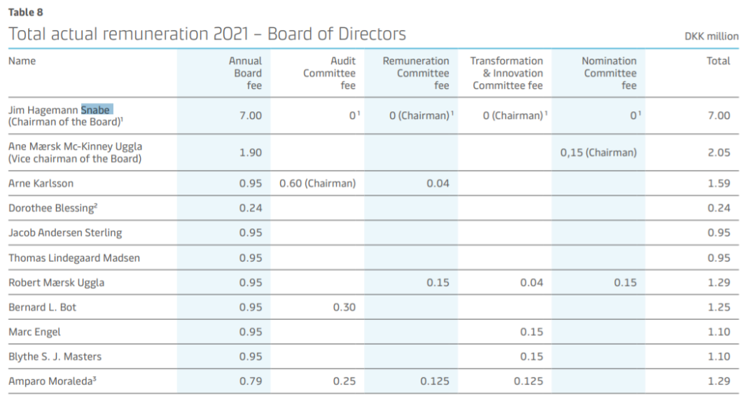The width and height of the screenshot is (756, 406).
Task: Click Bernard L. Bot's 0.30 audit fee
Action: point(344,307)
